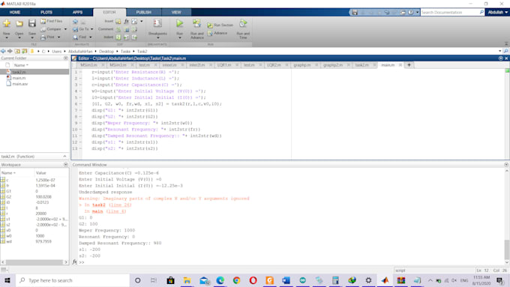The image size is (510, 287).
Task: Switch to the VIEW ribbon tab
Action: pyautogui.click(x=176, y=12)
